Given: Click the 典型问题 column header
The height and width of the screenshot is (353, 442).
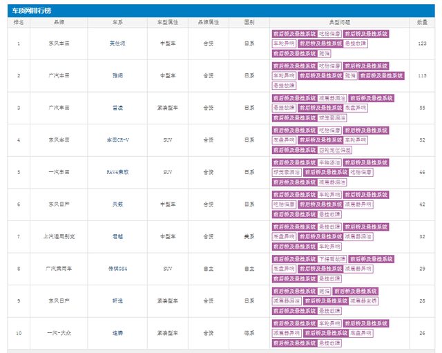Looking at the screenshot, I should tap(339, 22).
